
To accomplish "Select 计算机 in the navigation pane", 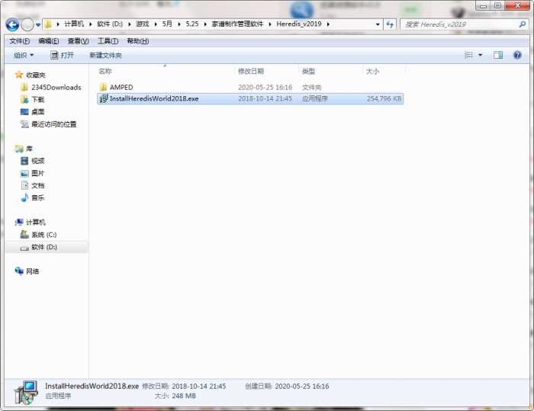I will coord(36,223).
